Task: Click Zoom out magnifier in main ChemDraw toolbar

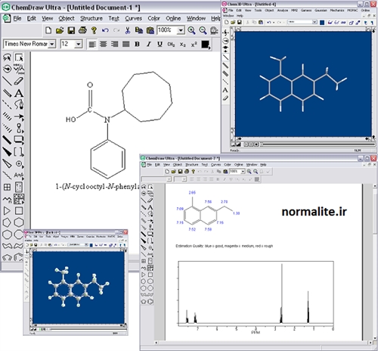Action: click(x=203, y=30)
